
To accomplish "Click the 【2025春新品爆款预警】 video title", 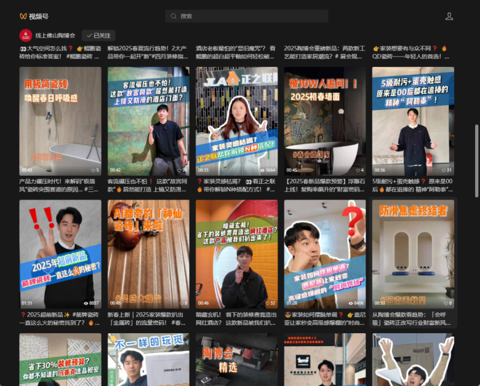I will click(325, 185).
